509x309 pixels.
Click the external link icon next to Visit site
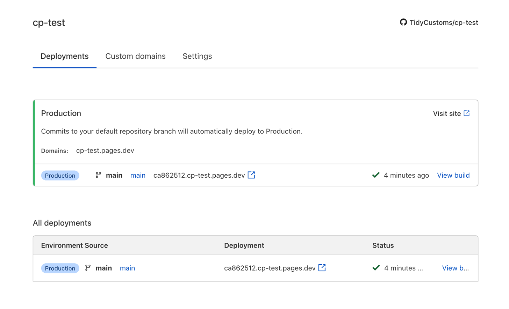[467, 113]
